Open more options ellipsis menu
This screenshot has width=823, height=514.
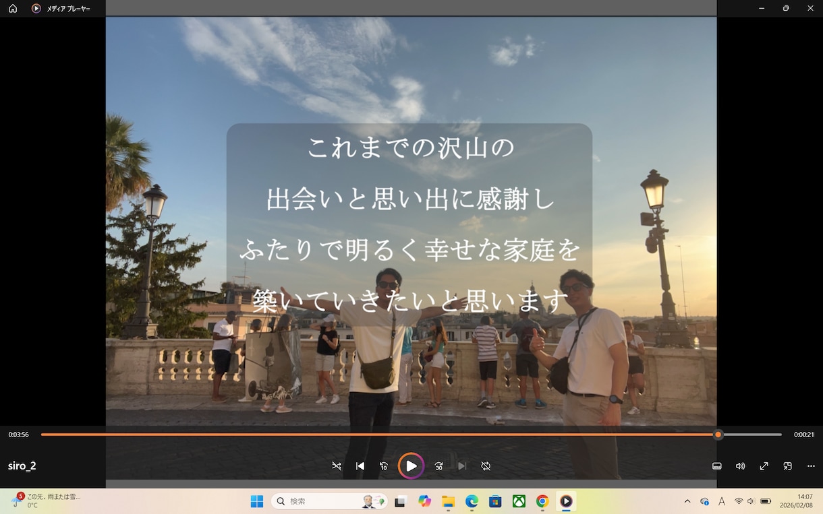[x=811, y=466]
